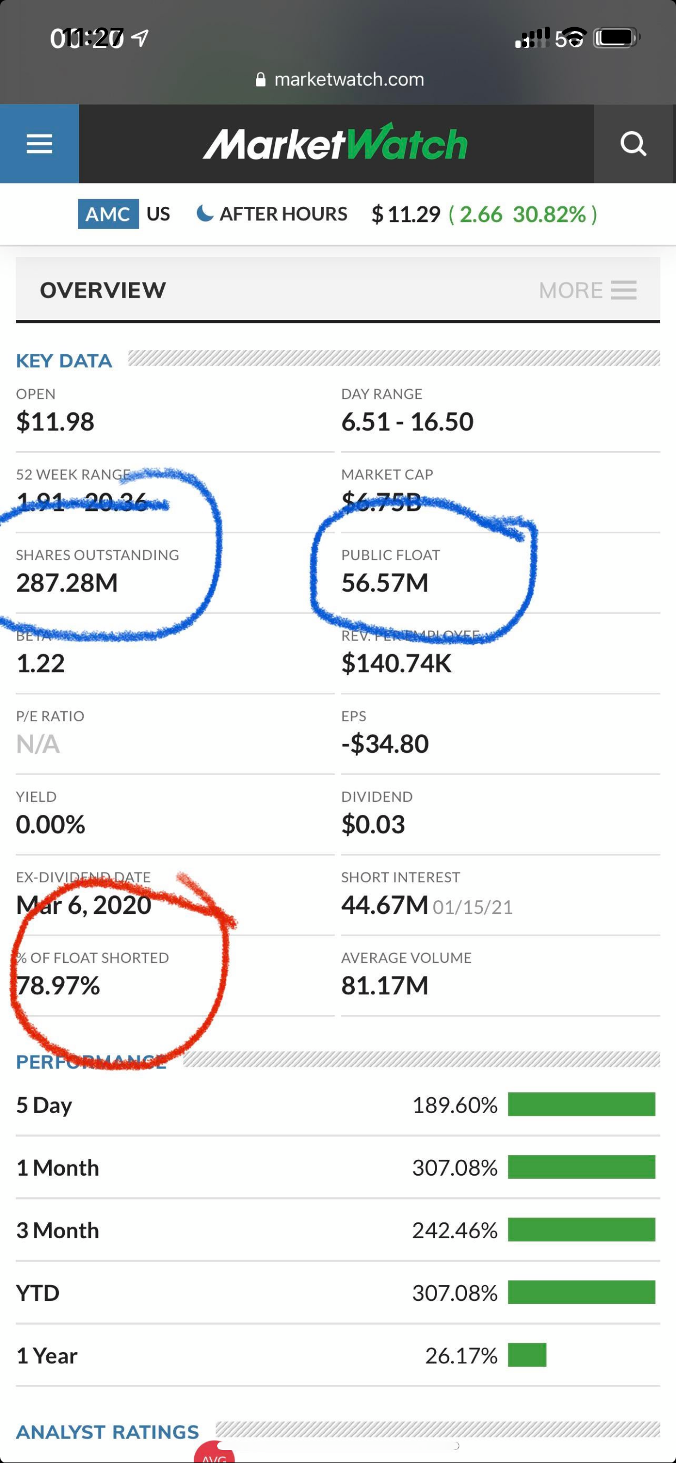The image size is (676, 1463).
Task: Tap the search magnifier icon
Action: coord(633,144)
